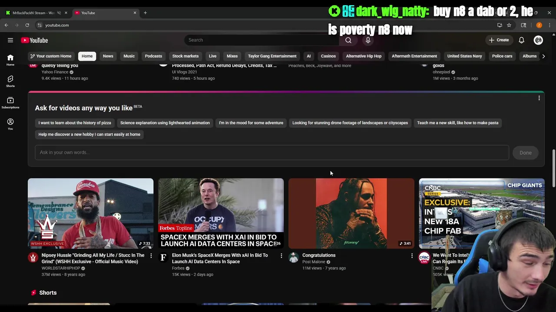Open 'Elon Musk's SpaceX Merges' title link
The image size is (556, 312).
tap(220, 259)
